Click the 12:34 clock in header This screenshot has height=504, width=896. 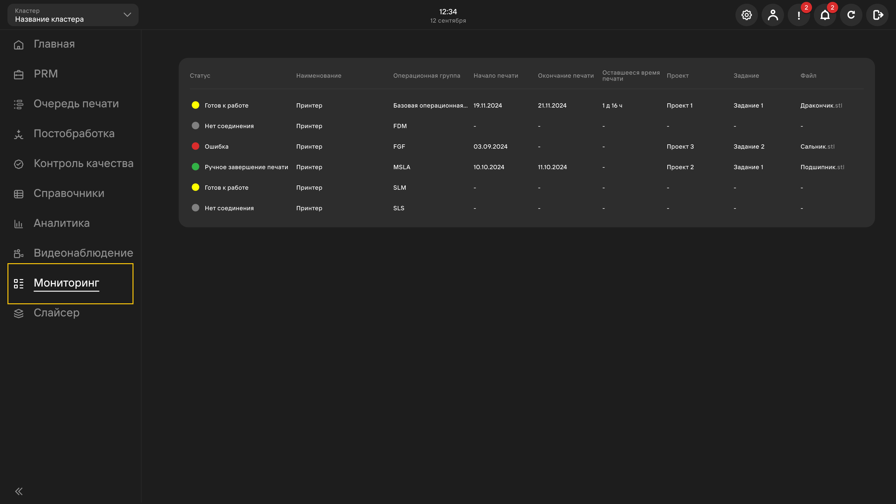tap(448, 12)
